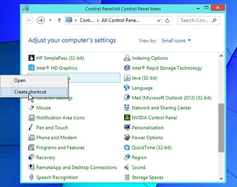The height and width of the screenshot is (187, 237).
Task: Click the Intel Rapid Storage Technology icon
Action: [x=127, y=68]
